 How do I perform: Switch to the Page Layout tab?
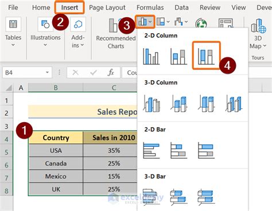107,7
